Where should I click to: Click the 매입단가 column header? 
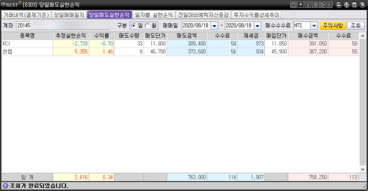pos(276,36)
